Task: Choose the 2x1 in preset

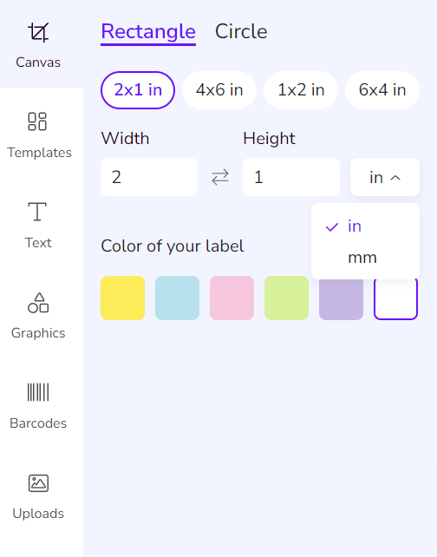Action: (138, 90)
